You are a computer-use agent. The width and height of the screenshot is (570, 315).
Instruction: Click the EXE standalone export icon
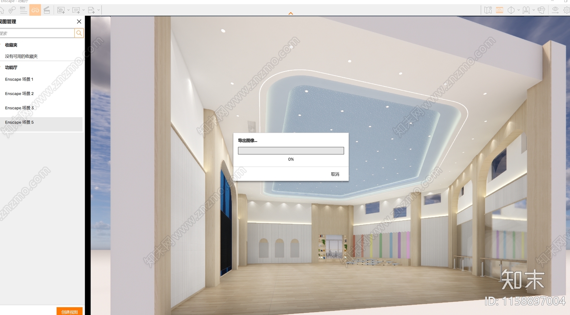coord(91,10)
